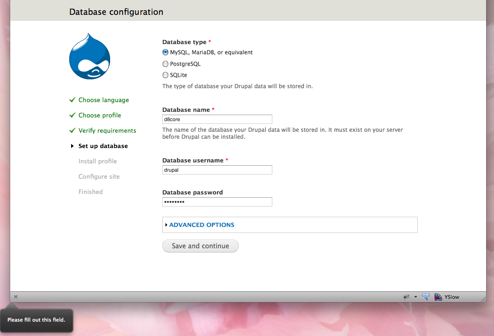Screen dimensions: 494x336
Task: Click the Set up database step
Action: click(x=103, y=146)
